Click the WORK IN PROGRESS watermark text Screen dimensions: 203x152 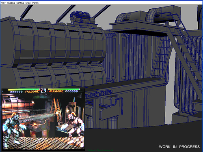pyautogui.click(x=179, y=147)
